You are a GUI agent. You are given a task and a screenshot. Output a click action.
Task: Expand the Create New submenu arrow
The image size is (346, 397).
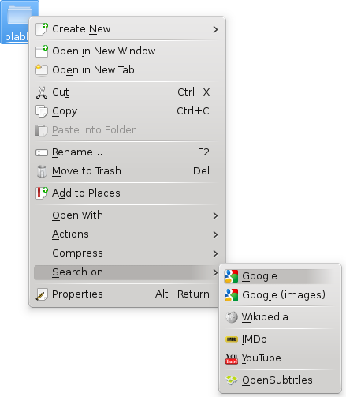[x=215, y=29]
